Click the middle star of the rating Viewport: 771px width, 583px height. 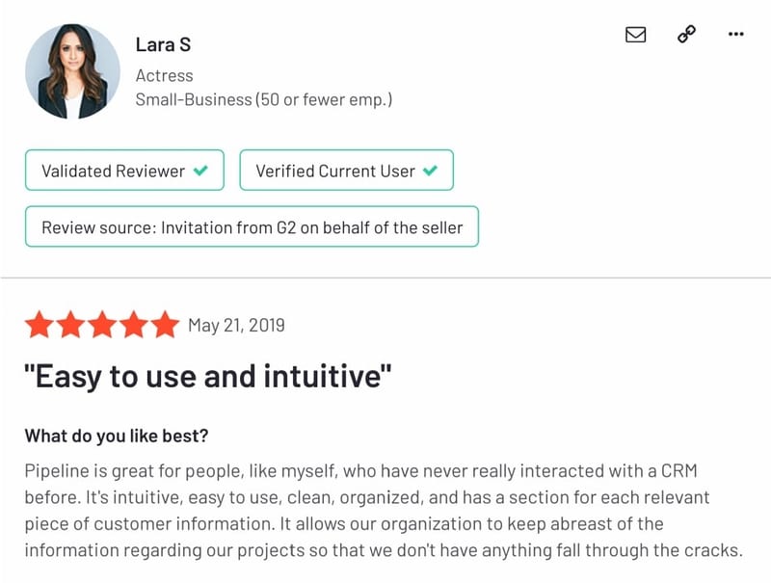[100, 325]
